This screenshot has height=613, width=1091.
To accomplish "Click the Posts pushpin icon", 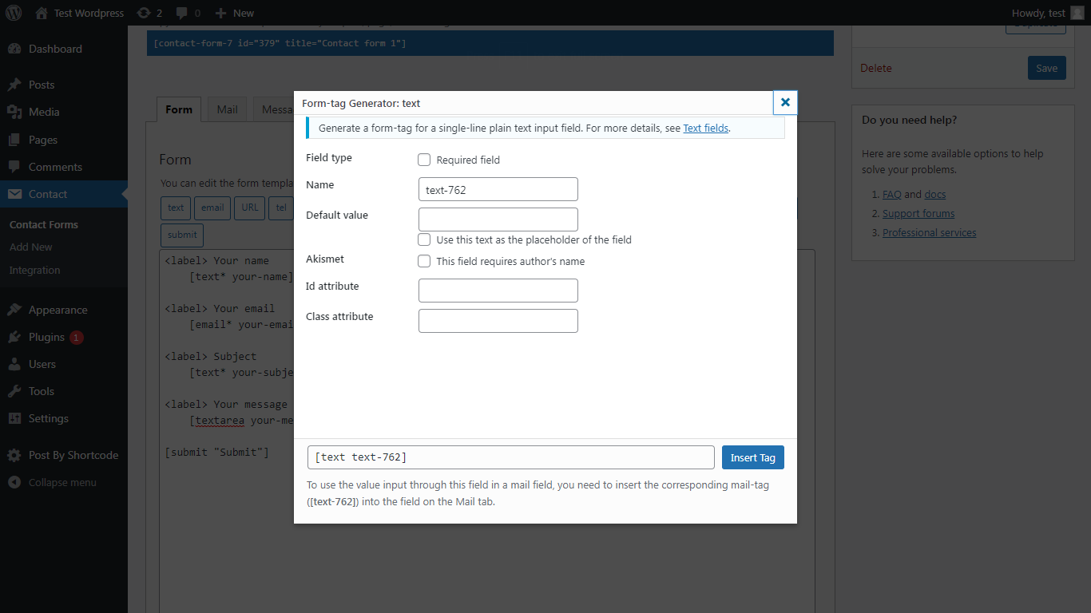I will tap(14, 85).
